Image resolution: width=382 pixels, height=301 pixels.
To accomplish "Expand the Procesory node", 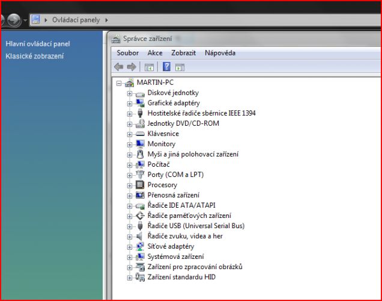I will (130, 186).
